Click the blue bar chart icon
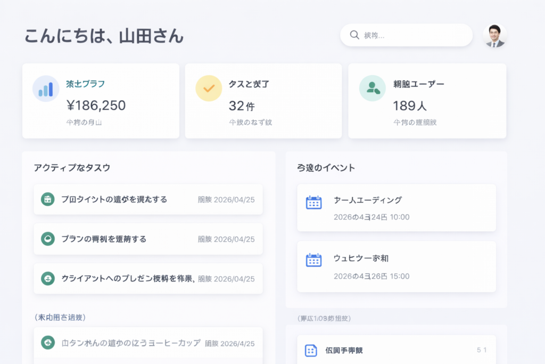Image resolution: width=545 pixels, height=364 pixels. (46, 88)
